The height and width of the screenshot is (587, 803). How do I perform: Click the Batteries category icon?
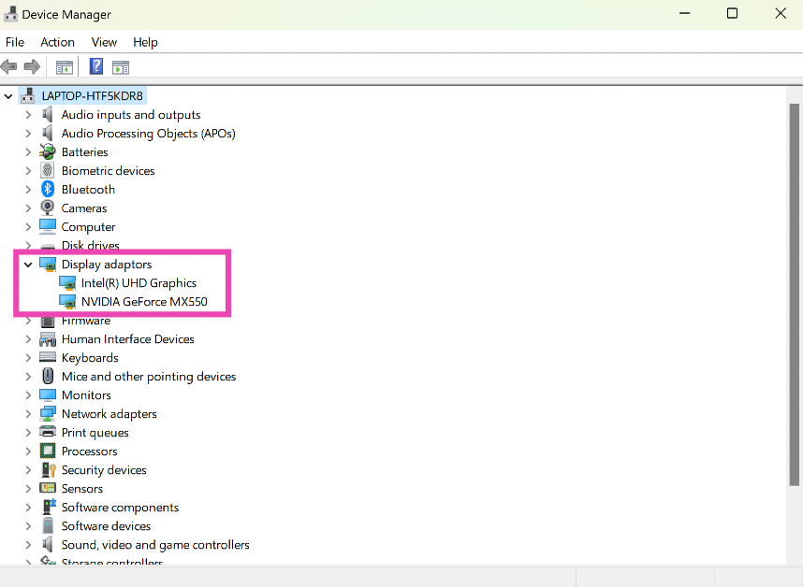pyautogui.click(x=48, y=152)
